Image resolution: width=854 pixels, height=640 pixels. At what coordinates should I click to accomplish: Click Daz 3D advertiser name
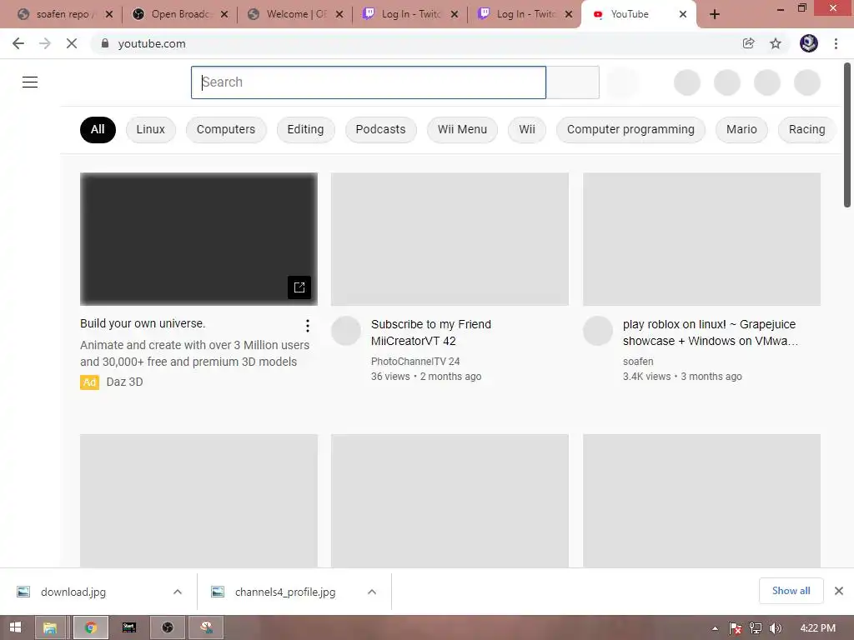pyautogui.click(x=125, y=382)
